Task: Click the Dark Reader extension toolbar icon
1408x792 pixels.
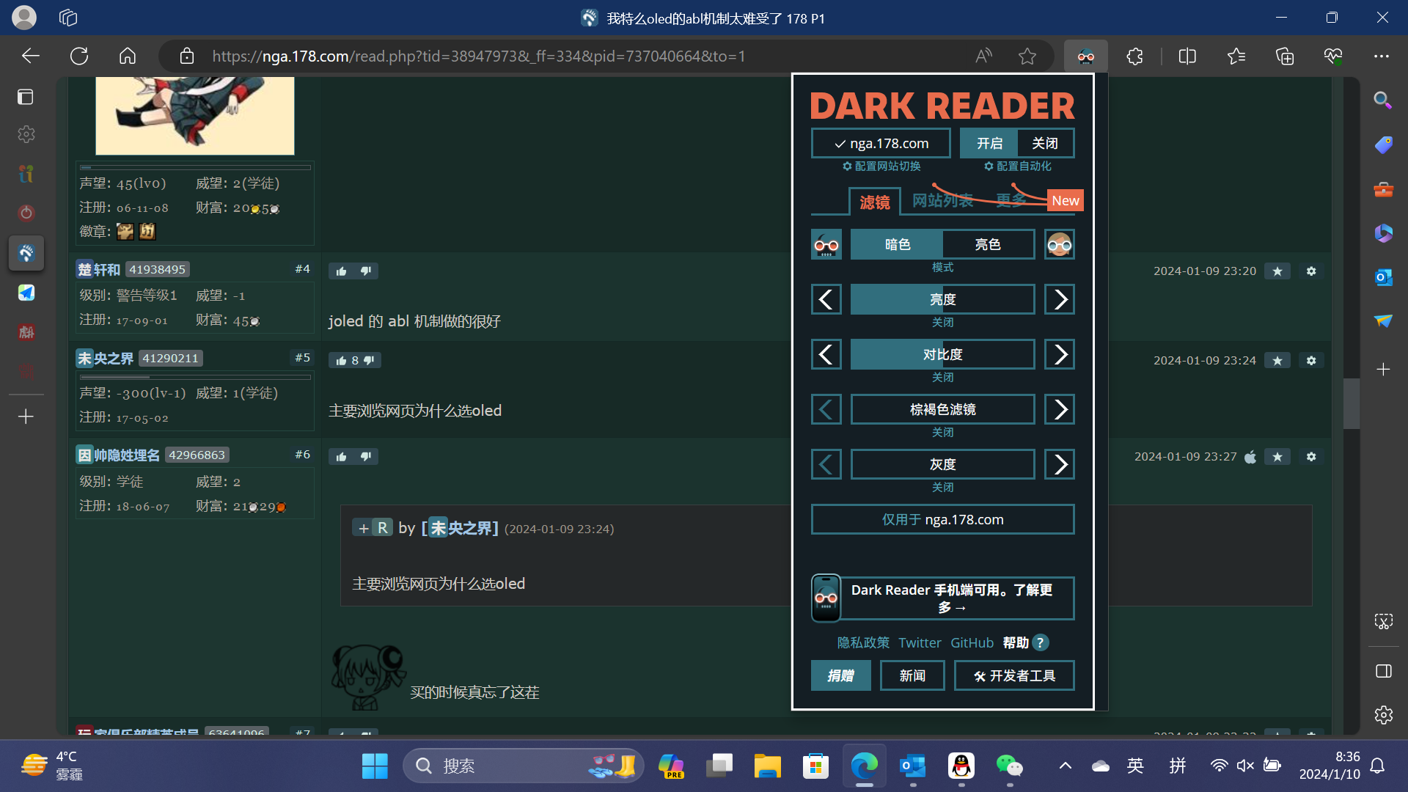Action: 1085,56
